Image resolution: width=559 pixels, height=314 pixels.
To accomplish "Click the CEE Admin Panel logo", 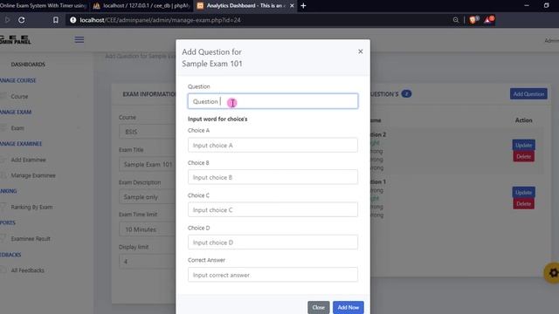I will coord(16,39).
